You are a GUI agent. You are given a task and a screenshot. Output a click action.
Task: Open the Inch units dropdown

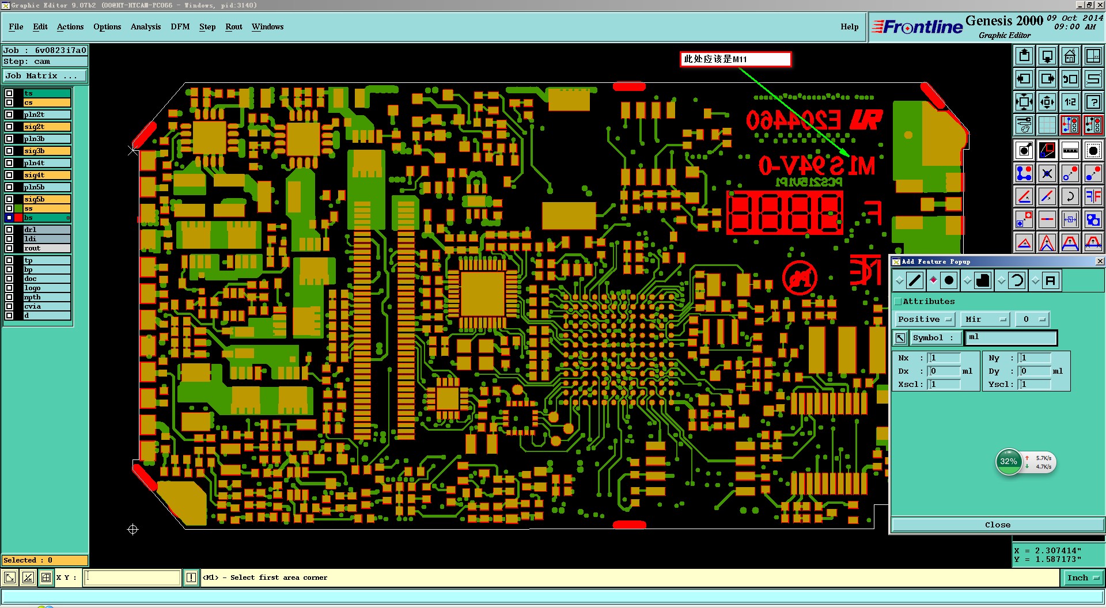click(1082, 578)
